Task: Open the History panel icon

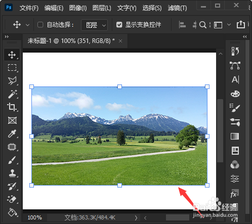Action: tap(235, 51)
